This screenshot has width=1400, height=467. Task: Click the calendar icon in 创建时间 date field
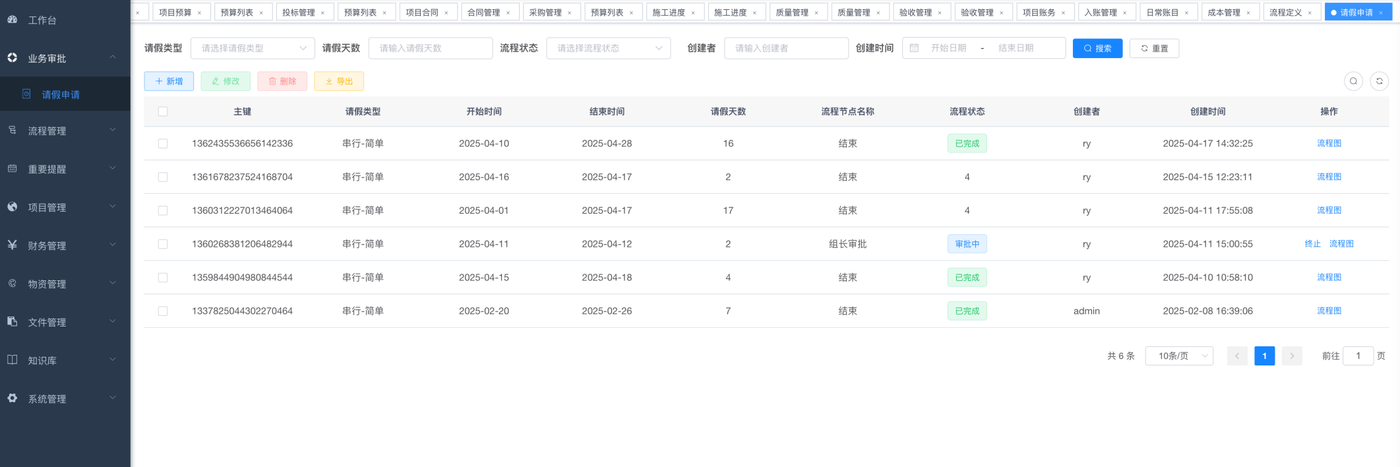point(914,48)
